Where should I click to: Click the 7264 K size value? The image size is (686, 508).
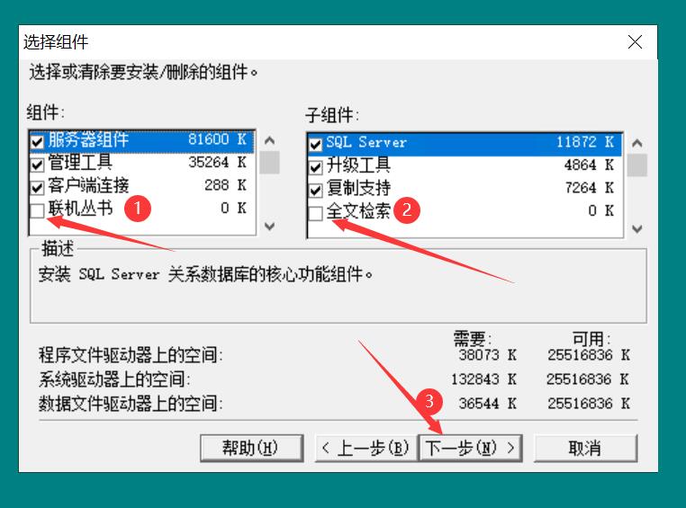[589, 188]
